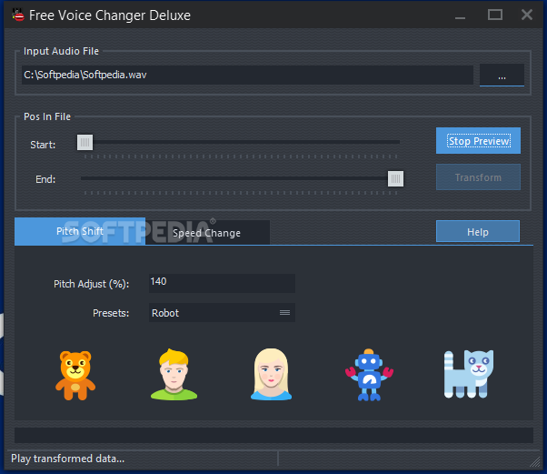
Task: Click the Play transformed data status text
Action: click(x=67, y=459)
